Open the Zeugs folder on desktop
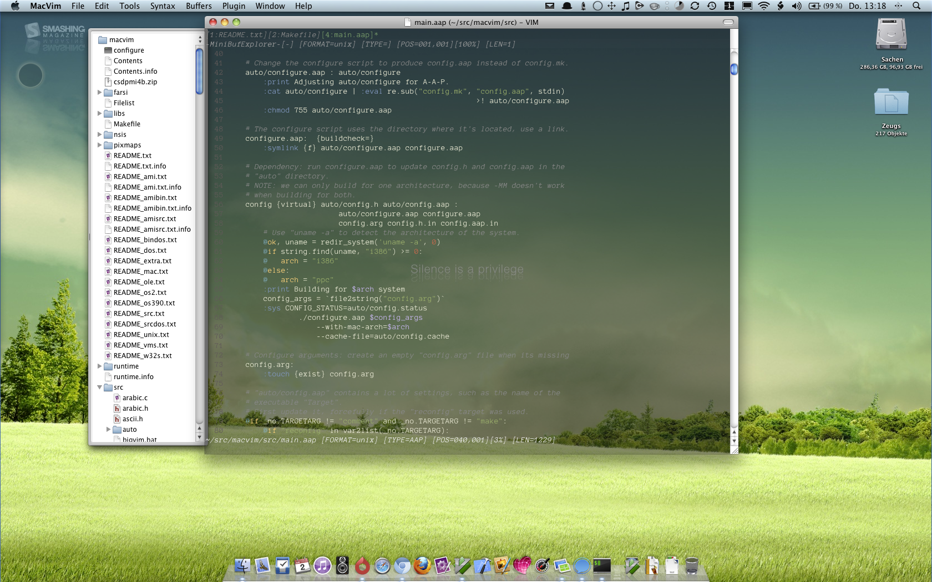Screen dimensions: 932x582 (892, 103)
